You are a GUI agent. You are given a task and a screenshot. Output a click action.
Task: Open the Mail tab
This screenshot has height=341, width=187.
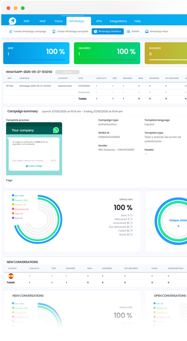[x=42, y=21]
